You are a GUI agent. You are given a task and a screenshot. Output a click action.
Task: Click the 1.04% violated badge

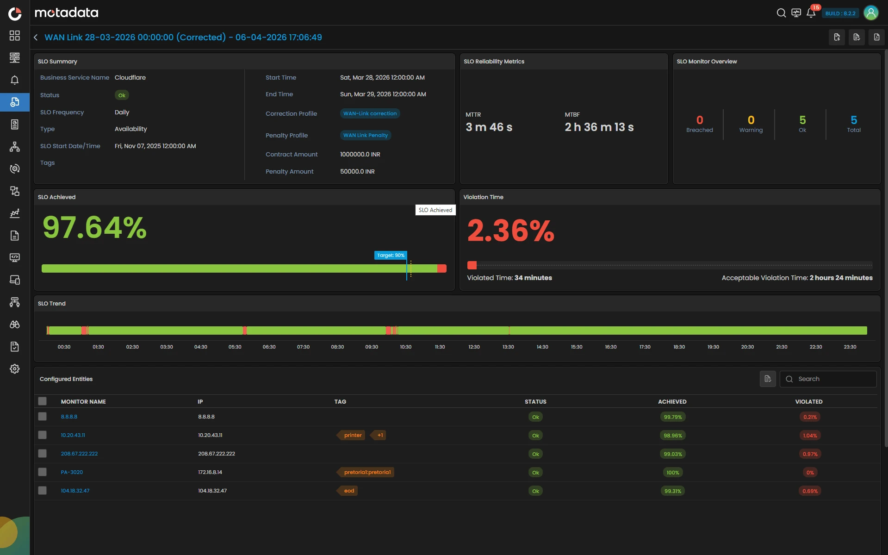point(810,436)
